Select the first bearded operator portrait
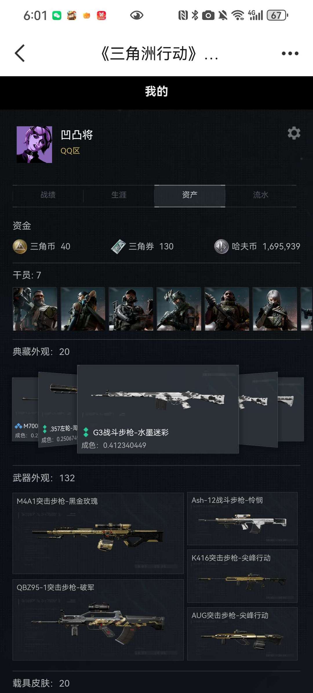 click(x=35, y=309)
